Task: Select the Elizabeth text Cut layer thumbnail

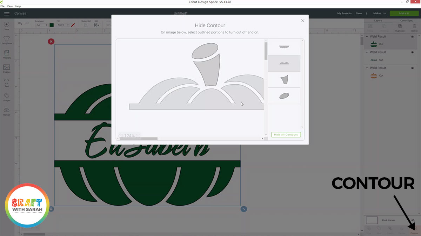Action: [374, 60]
